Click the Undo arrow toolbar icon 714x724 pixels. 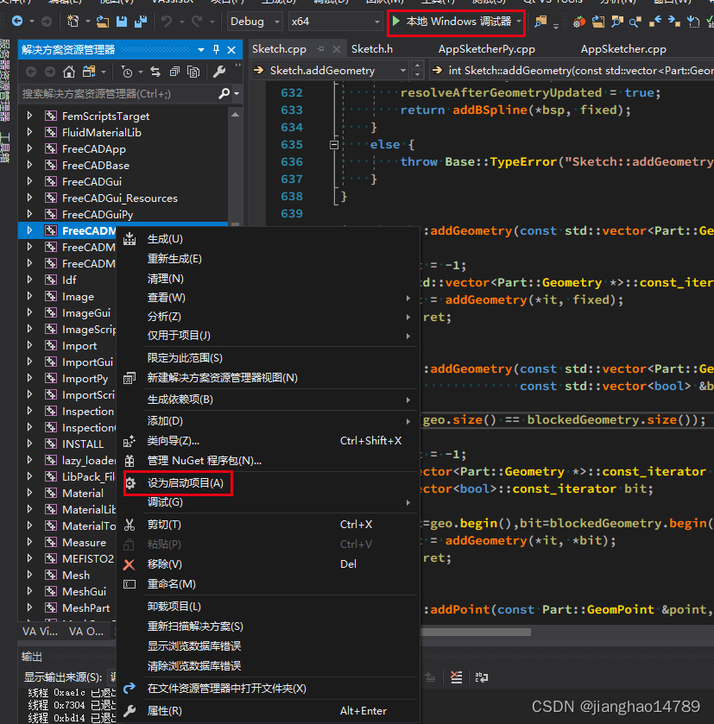click(x=165, y=22)
